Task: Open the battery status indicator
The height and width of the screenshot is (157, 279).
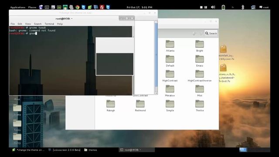Action: coord(223,7)
